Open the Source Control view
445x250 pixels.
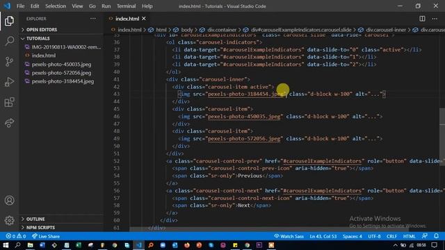9,62
